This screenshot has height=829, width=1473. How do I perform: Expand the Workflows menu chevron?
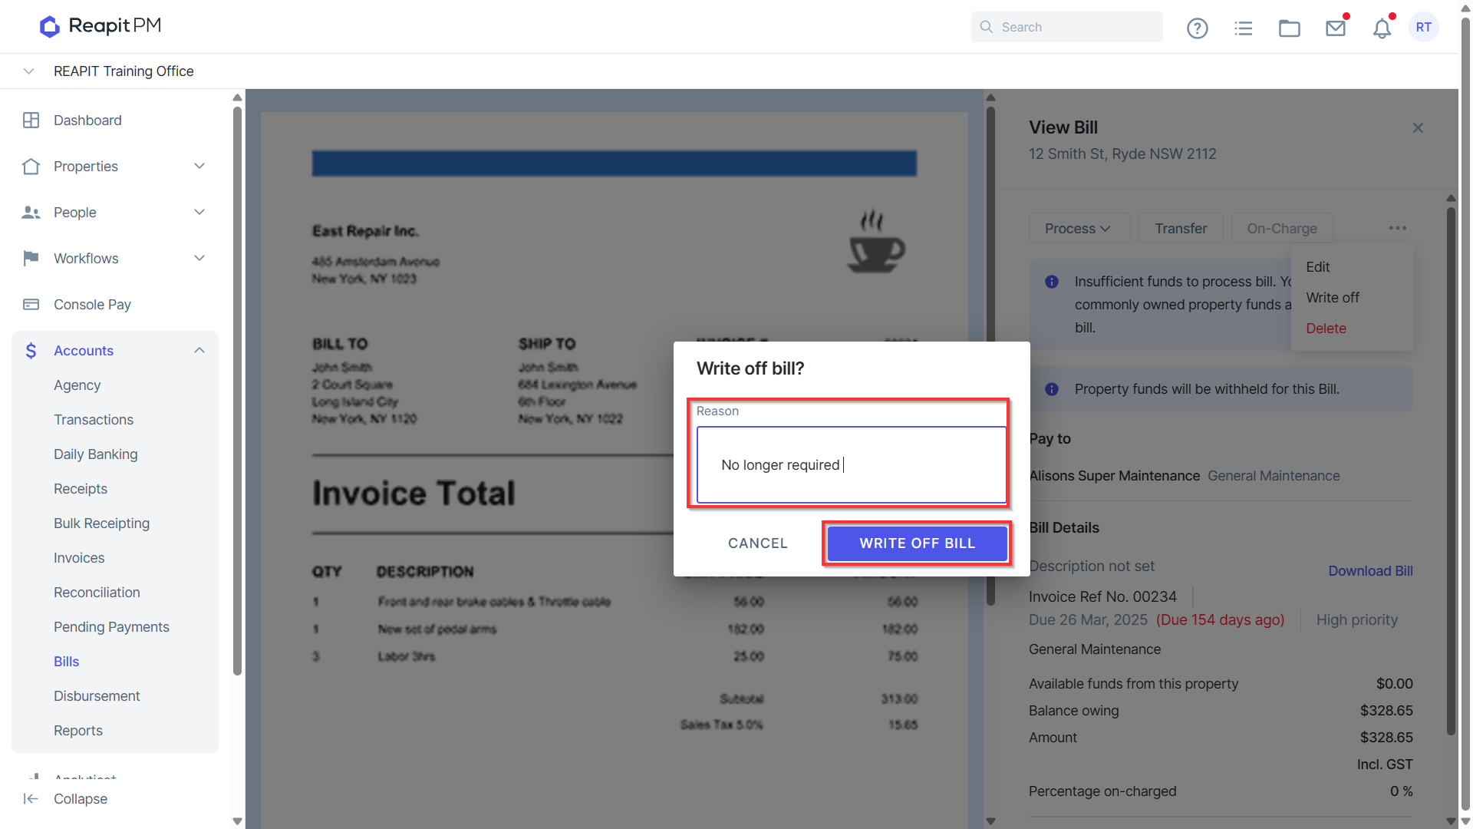(x=199, y=259)
